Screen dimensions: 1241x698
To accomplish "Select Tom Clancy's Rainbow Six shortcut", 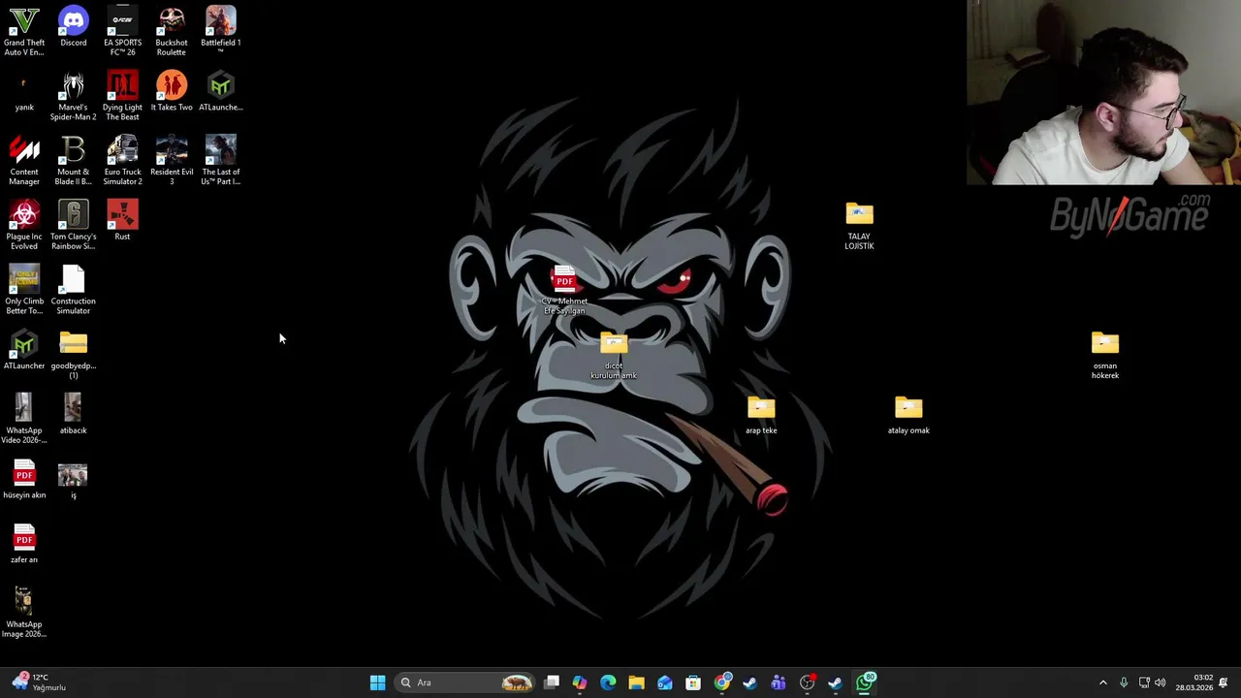I will click(73, 225).
